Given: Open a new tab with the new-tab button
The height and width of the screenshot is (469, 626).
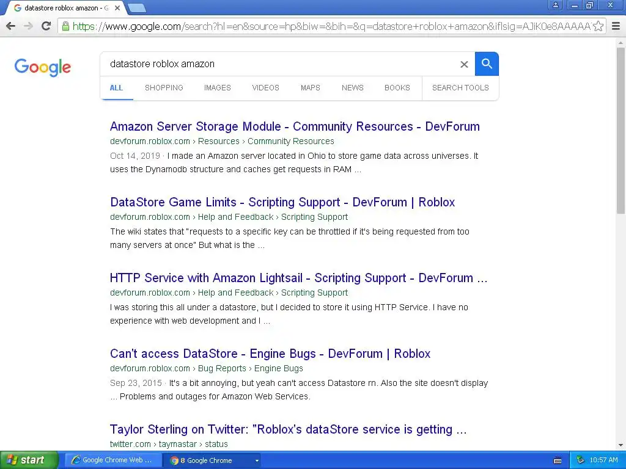Looking at the screenshot, I should [137, 7].
